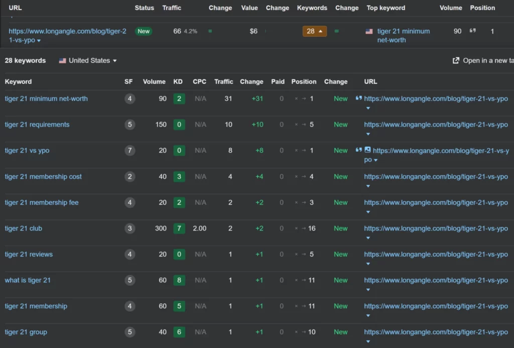
Task: Click the +31 traffic change value
Action: (257, 98)
